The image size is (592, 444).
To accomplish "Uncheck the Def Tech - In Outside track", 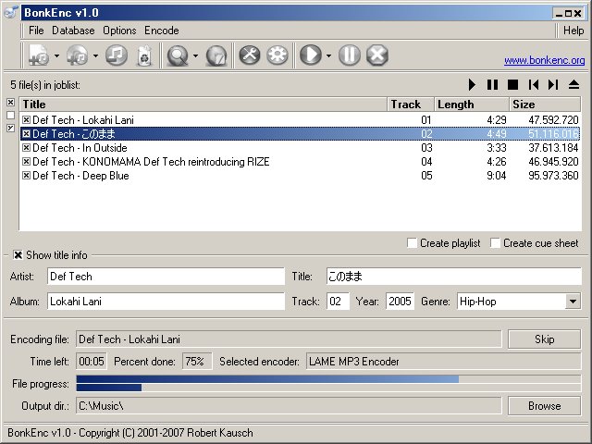I will click(x=26, y=148).
